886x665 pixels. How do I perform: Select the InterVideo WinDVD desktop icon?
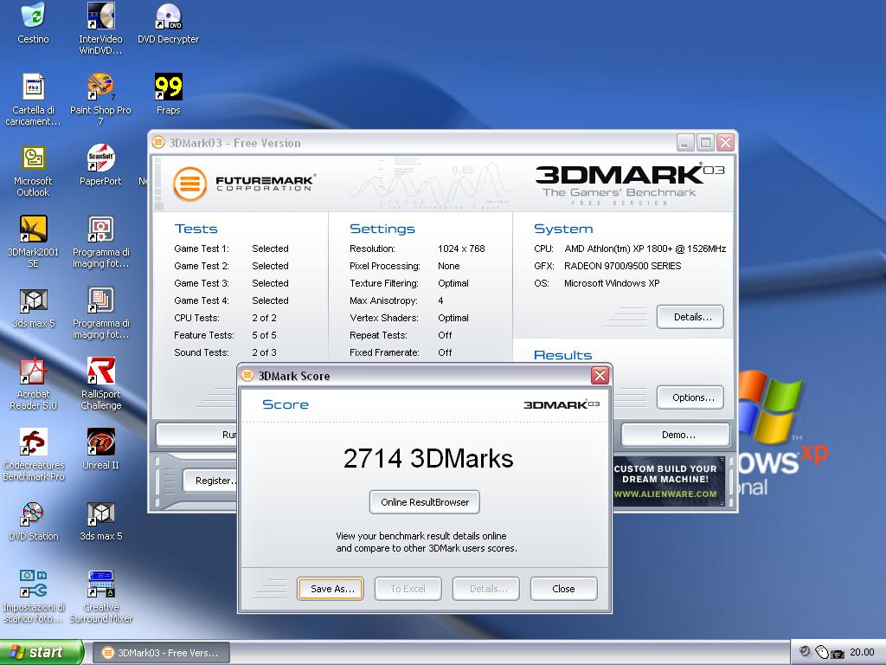(100, 29)
